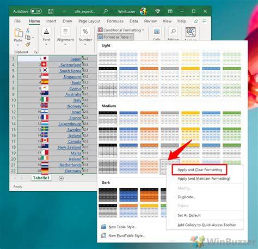258x249 pixels.
Task: Switch to the Formulas ribbon tab
Action: click(115, 21)
